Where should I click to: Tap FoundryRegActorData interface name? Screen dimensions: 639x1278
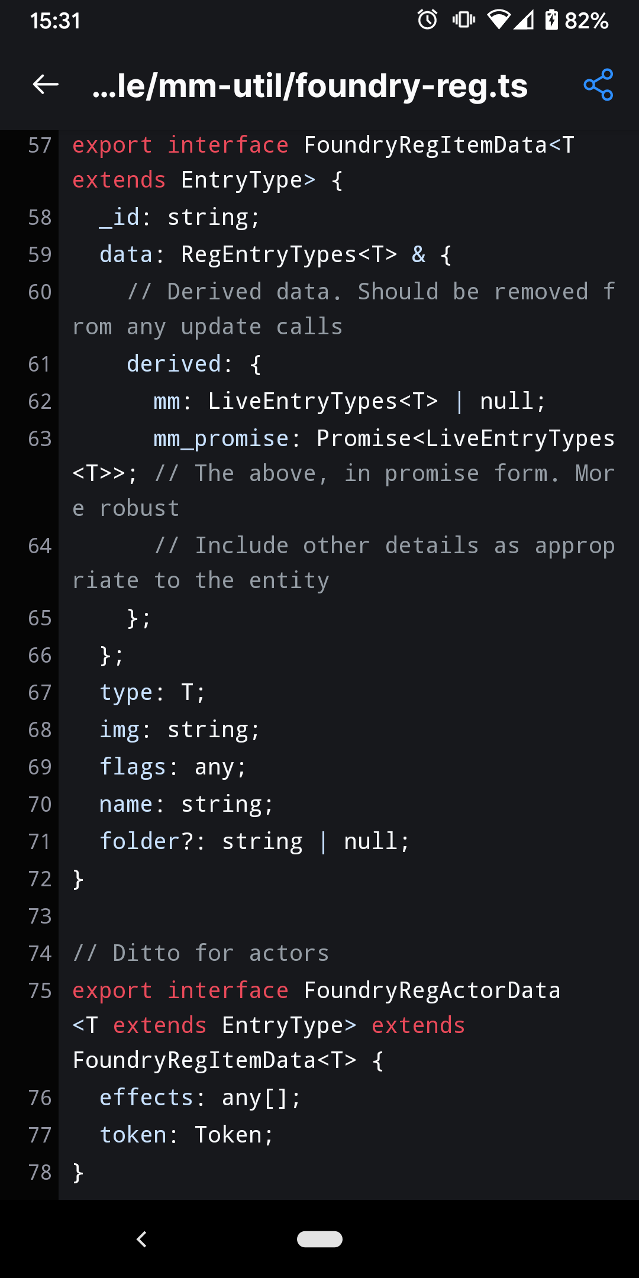(x=432, y=991)
